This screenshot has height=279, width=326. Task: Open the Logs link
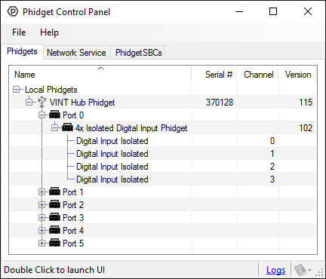pyautogui.click(x=275, y=270)
